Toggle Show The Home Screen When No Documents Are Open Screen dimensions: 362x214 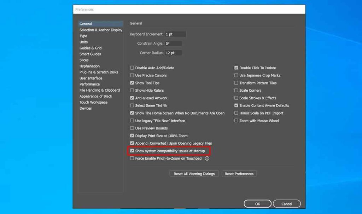132,113
